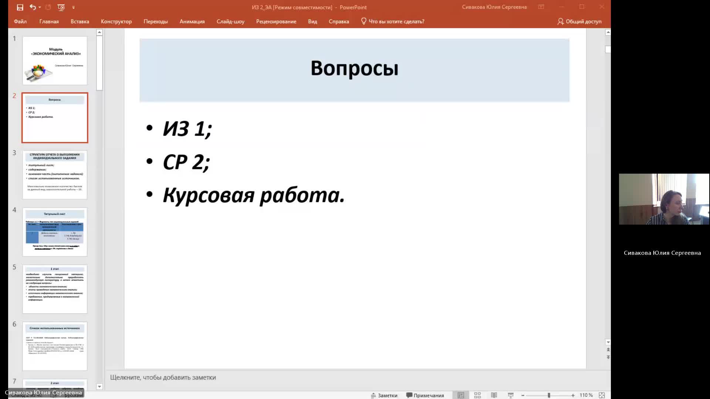Click the 110 % zoom level
The image size is (710, 399).
586,395
